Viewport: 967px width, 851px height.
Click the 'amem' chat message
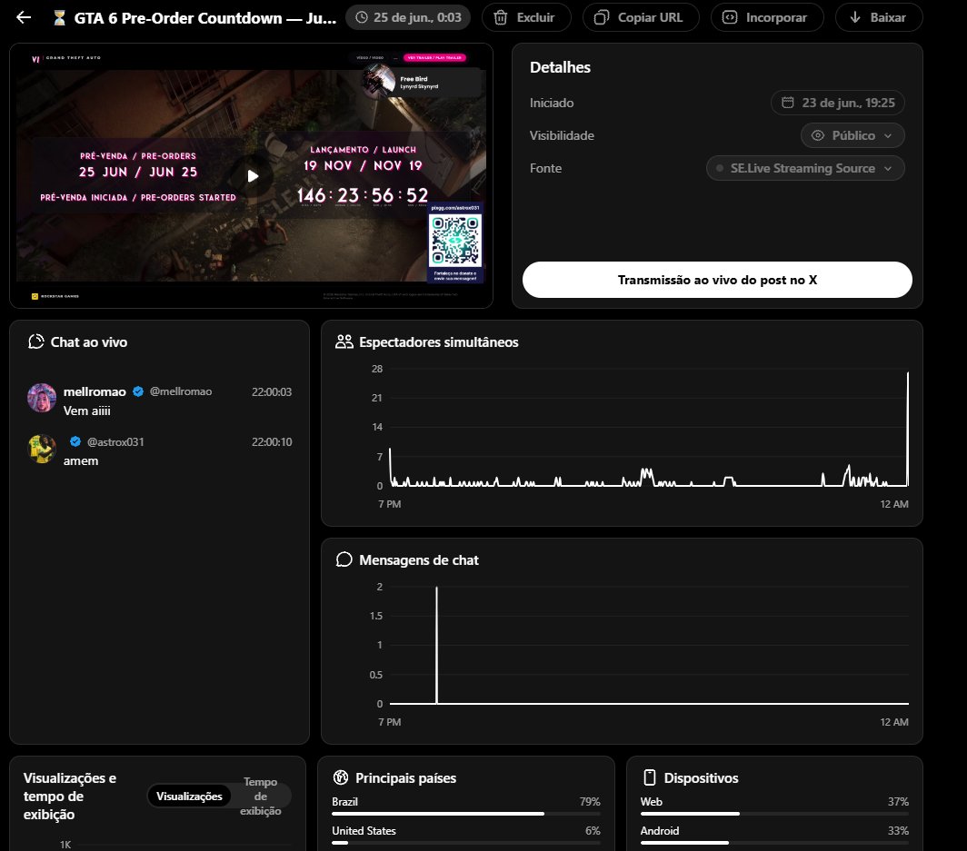click(x=81, y=461)
